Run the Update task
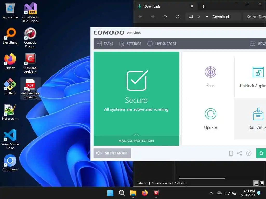Image resolution: width=266 pixels, height=199 pixels. 210,119
